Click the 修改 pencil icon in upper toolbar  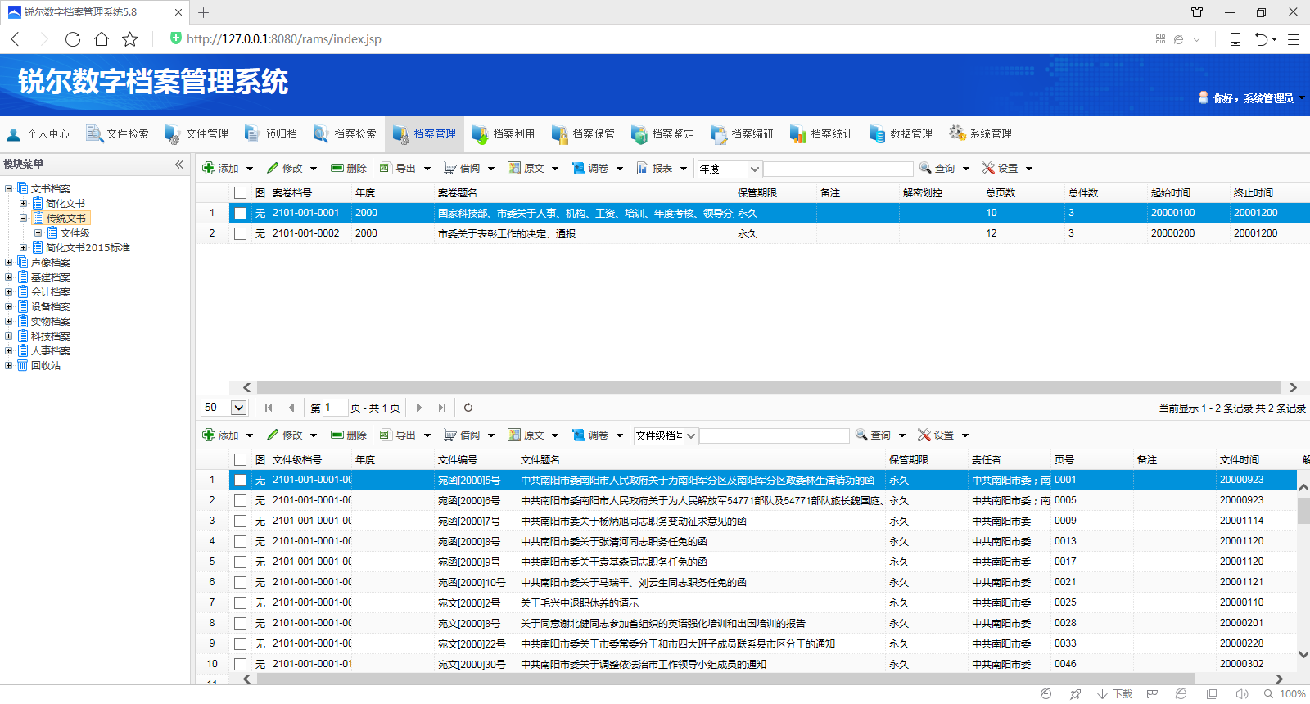click(273, 168)
